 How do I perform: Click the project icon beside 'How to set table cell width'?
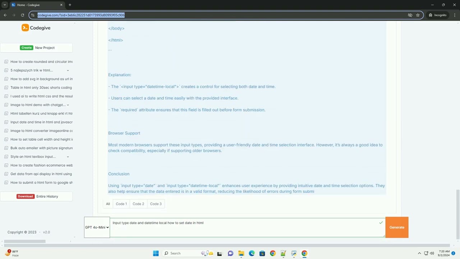(6, 139)
